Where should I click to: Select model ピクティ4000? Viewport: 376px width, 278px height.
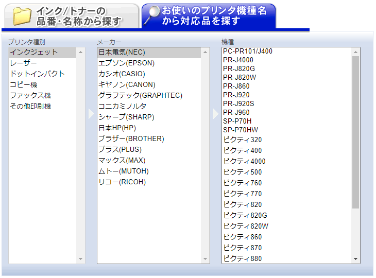pos(286,161)
